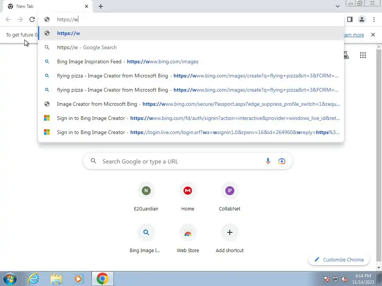Open the profile avatar menu
382x286 pixels.
(x=362, y=19)
